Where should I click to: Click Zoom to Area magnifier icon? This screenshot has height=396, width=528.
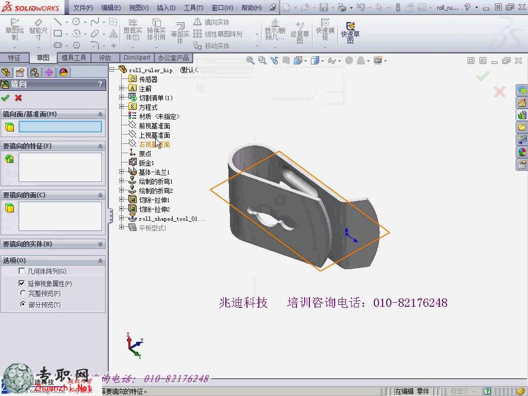click(262, 60)
